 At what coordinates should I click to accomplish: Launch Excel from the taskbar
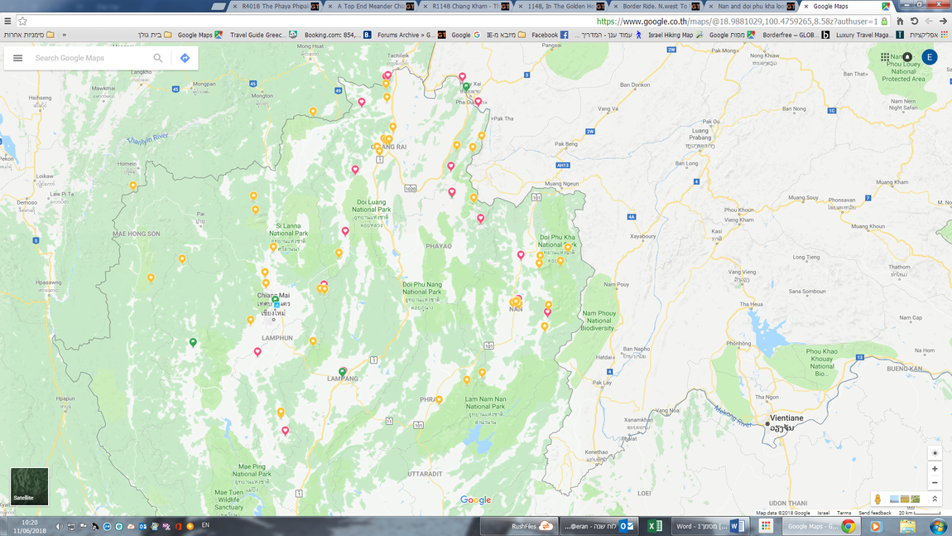click(654, 525)
